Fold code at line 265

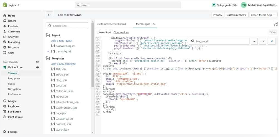pyautogui.click(x=101, y=74)
